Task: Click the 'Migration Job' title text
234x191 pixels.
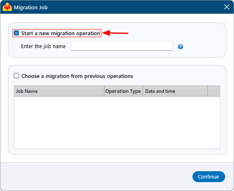Action: pyautogui.click(x=31, y=7)
